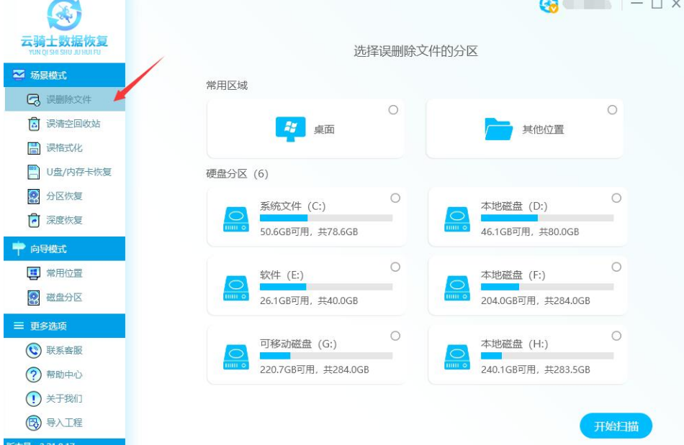The height and width of the screenshot is (445, 684).
Task: Expand the 更多选项 section header
Action: click(x=63, y=326)
